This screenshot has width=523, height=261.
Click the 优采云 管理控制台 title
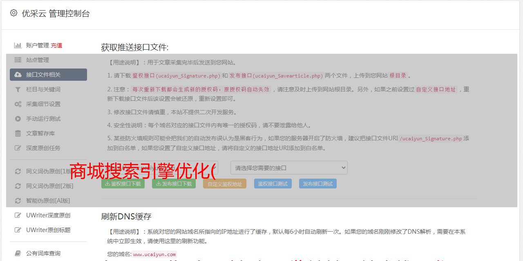[x=56, y=13]
